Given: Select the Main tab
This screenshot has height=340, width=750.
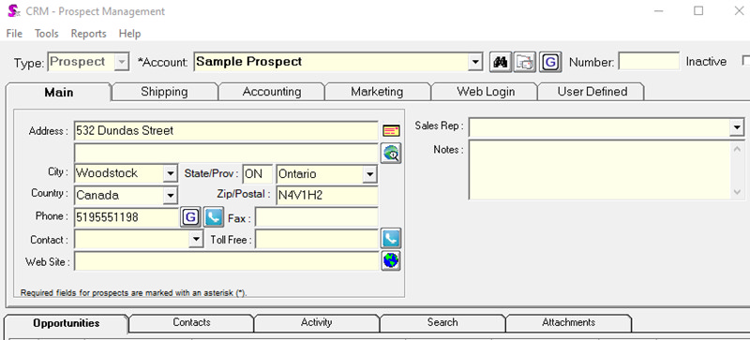Looking at the screenshot, I should point(58,92).
